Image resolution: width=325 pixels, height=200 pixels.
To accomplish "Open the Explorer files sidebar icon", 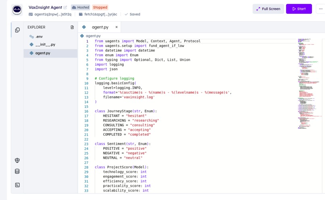I will pos(17,30).
